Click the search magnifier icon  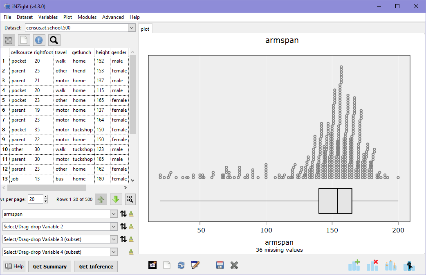[54, 40]
